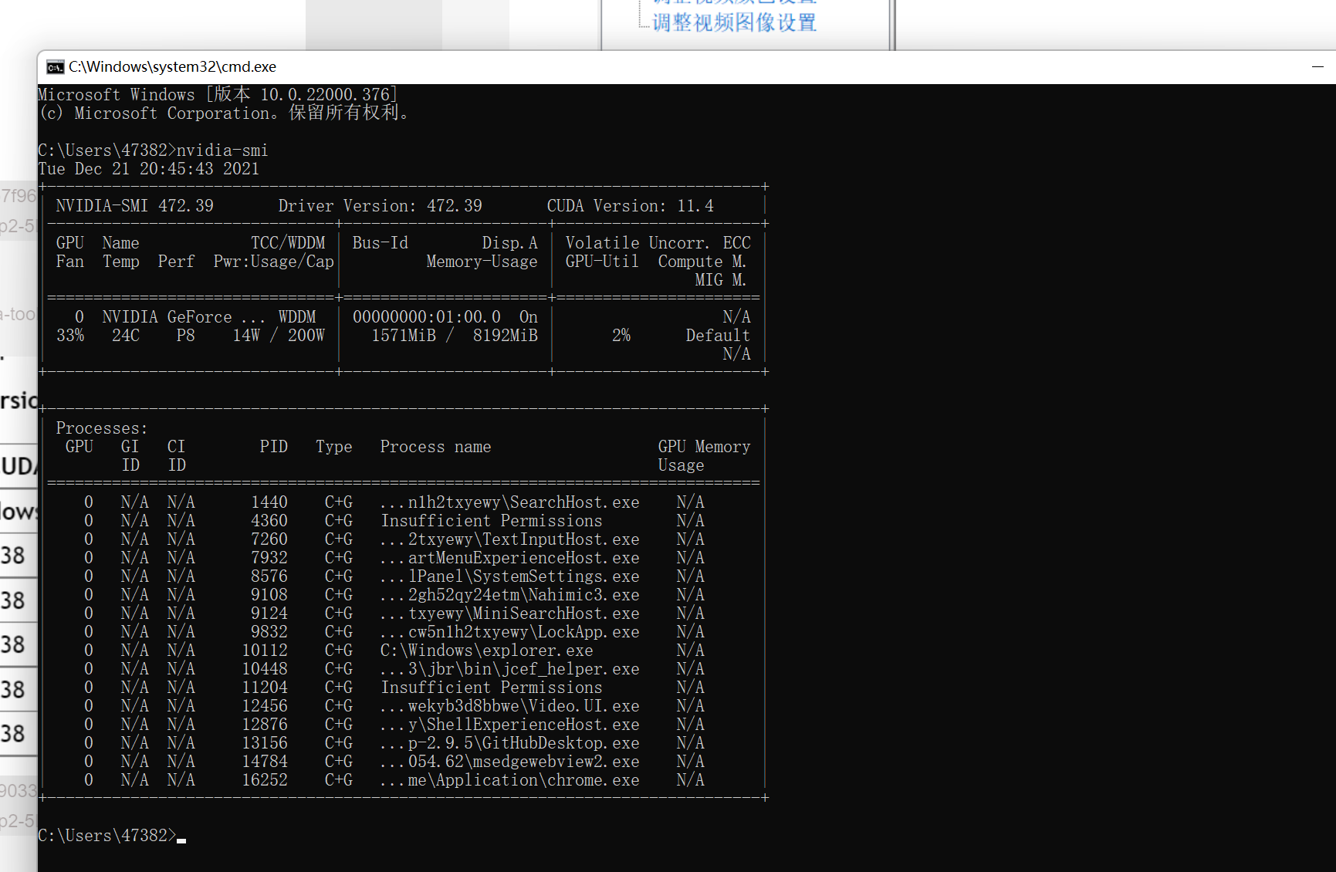Click PID 16252 in the process list
Screen dimensions: 1336x872
coord(265,780)
